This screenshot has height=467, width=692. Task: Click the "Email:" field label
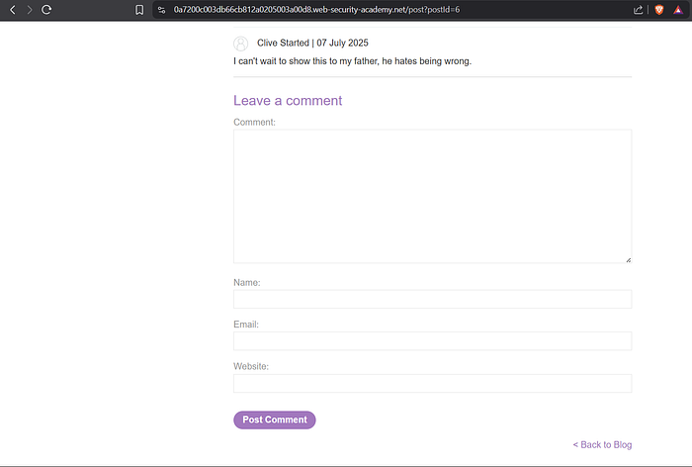tap(246, 325)
